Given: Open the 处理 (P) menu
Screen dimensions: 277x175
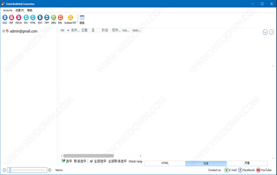Looking at the screenshot, I should coord(19,10).
